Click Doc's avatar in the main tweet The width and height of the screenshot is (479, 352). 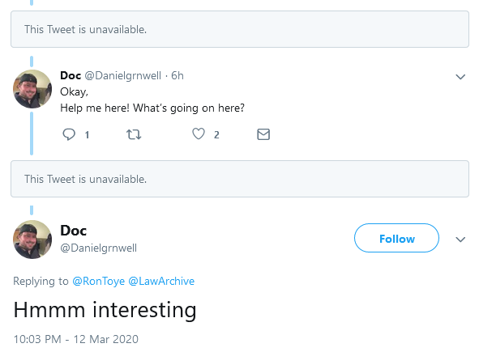(x=32, y=240)
